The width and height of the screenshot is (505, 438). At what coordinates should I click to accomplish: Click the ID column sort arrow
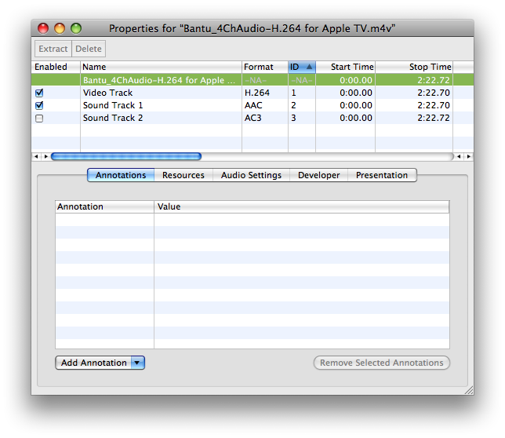tap(309, 67)
